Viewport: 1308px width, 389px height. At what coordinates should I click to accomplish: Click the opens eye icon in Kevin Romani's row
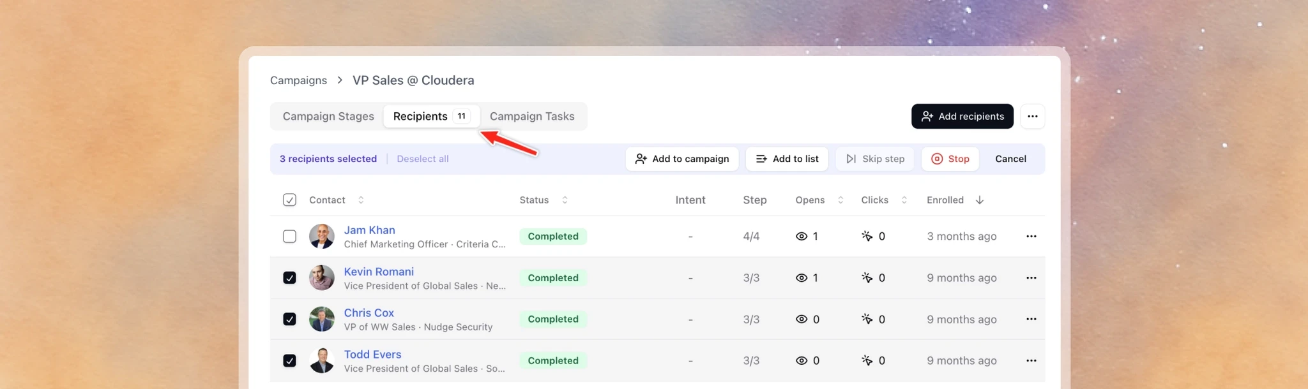point(801,277)
